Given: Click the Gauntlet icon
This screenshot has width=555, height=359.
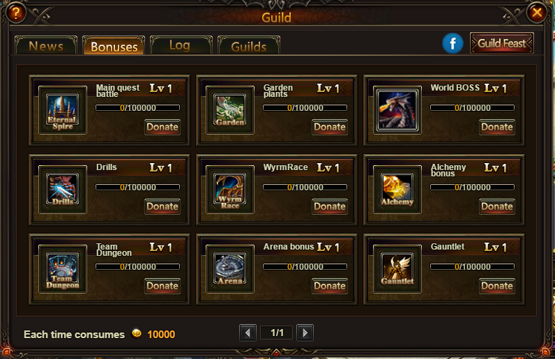Looking at the screenshot, I should point(397,269).
